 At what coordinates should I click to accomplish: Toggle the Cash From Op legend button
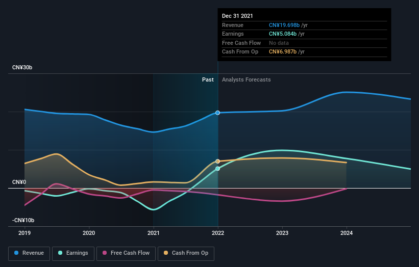[186, 253]
